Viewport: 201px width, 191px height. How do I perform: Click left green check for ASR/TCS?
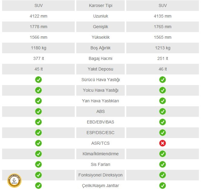[38, 143]
